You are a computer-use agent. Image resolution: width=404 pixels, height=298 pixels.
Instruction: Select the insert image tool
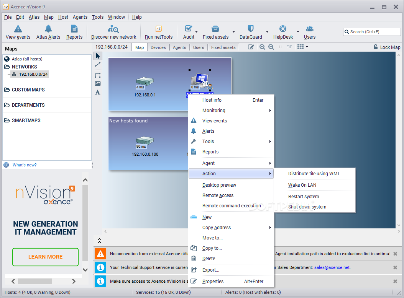coord(98,83)
